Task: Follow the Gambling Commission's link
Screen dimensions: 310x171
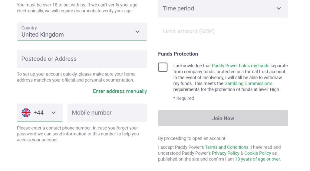Action: pyautogui.click(x=248, y=83)
